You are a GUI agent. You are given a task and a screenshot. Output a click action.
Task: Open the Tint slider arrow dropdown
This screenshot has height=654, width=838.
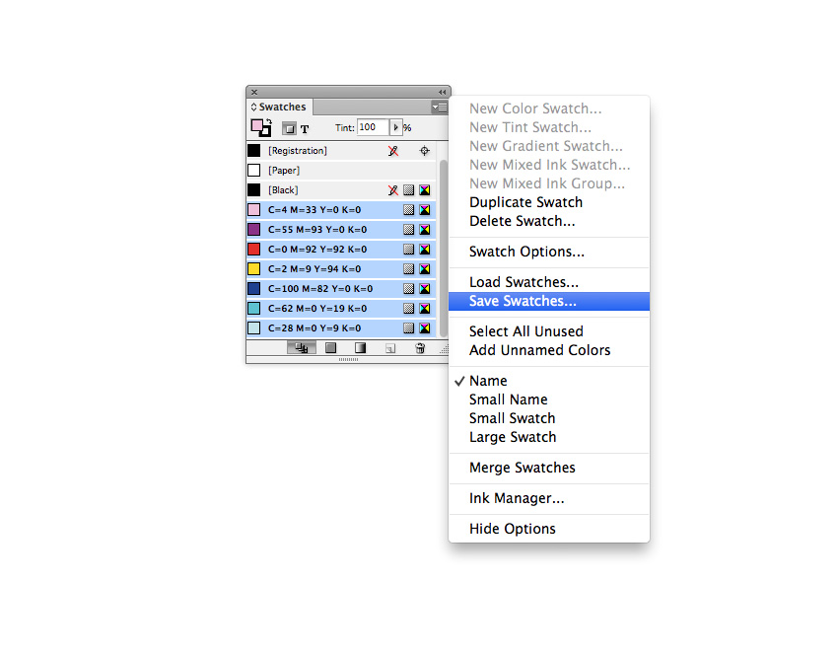point(395,127)
